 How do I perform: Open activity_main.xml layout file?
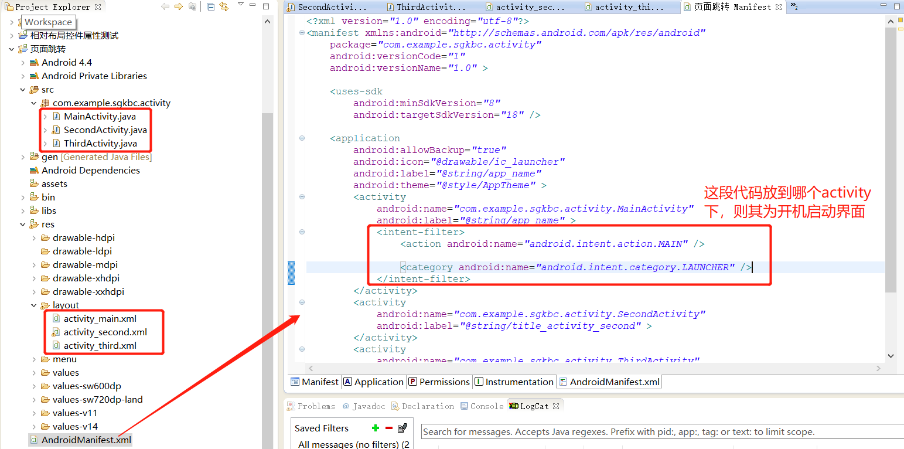[94, 318]
